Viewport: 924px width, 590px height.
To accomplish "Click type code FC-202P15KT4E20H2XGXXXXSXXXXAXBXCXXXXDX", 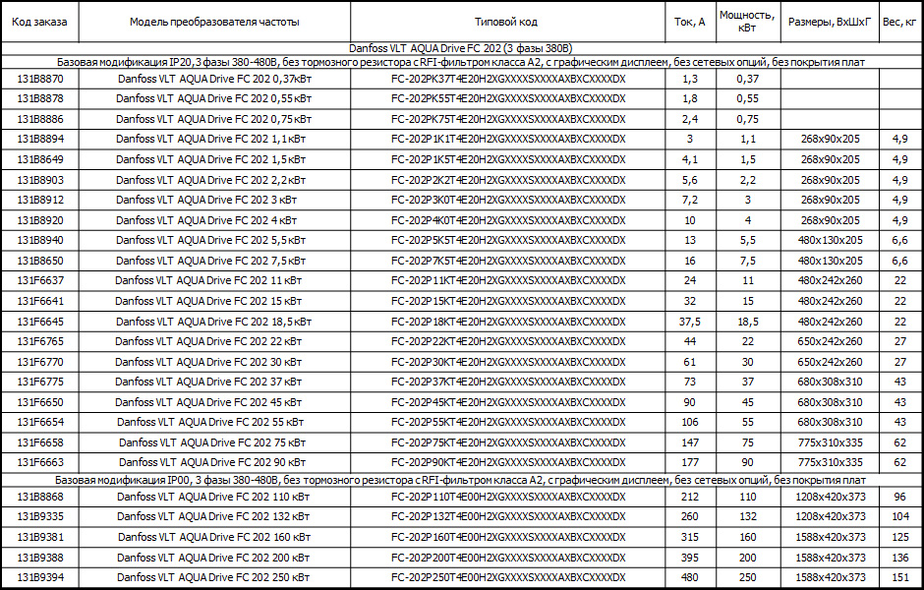I will pos(508,301).
